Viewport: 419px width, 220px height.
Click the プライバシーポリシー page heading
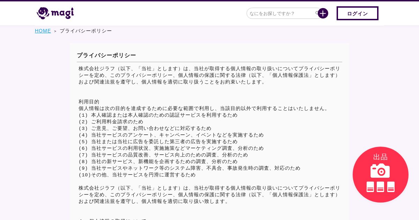point(106,55)
